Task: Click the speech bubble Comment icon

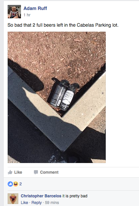Action: pos(36,172)
